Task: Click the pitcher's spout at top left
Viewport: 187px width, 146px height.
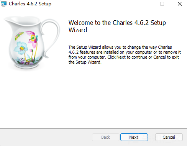Action: (9, 20)
